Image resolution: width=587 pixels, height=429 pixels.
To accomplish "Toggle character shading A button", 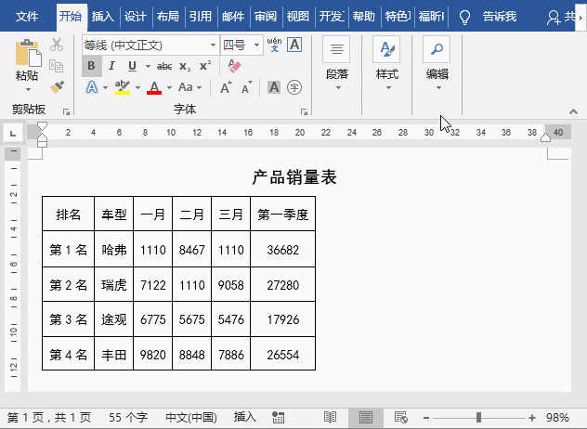I will click(x=274, y=87).
